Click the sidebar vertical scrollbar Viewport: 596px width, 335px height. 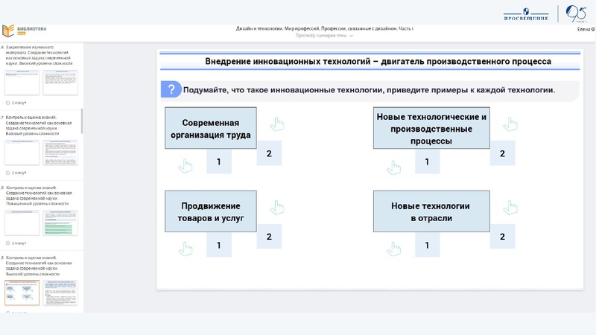click(82, 121)
